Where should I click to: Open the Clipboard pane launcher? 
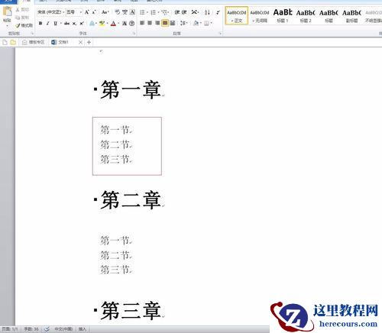click(32, 34)
